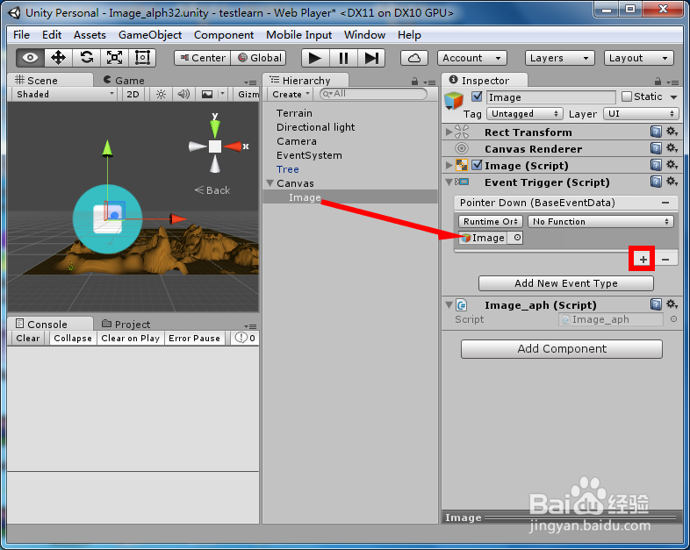This screenshot has width=690, height=550.
Task: Open the GameObject menu
Action: [x=150, y=35]
